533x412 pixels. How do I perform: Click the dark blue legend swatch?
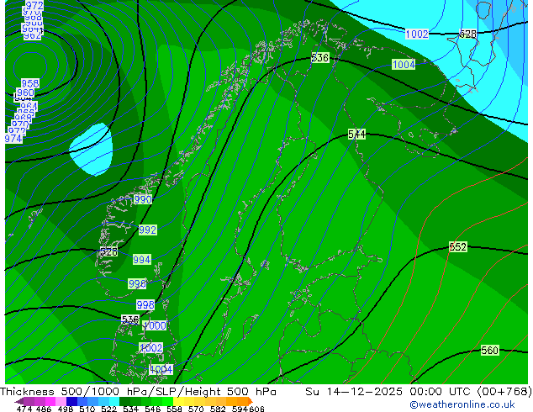click(71, 401)
